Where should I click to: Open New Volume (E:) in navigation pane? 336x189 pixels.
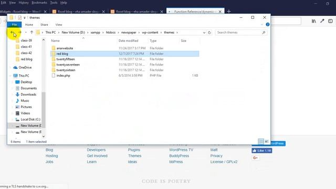coord(31,132)
